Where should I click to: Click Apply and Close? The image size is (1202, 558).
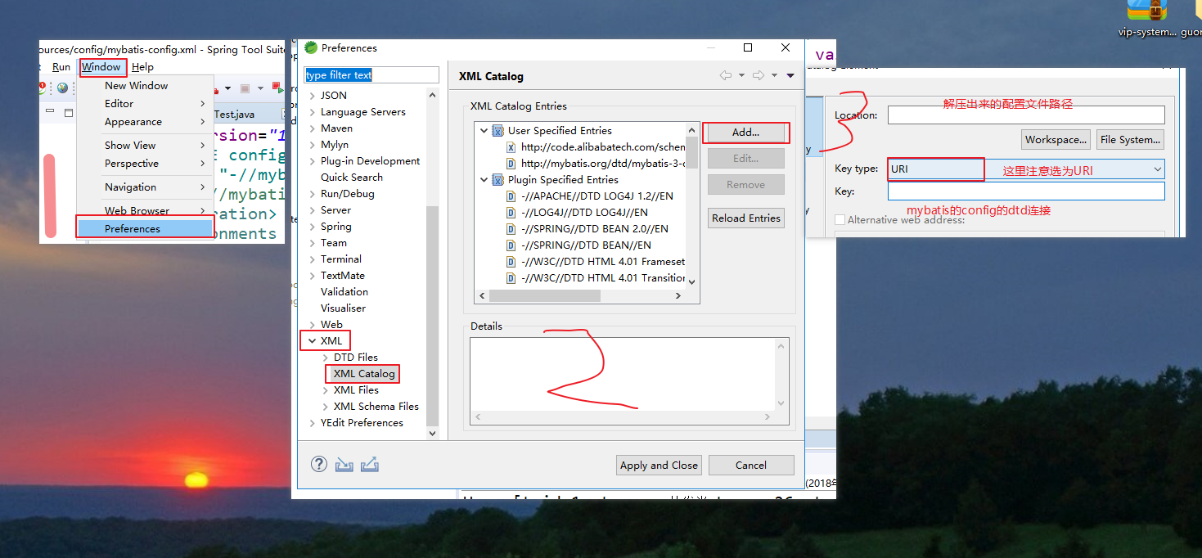coord(659,465)
